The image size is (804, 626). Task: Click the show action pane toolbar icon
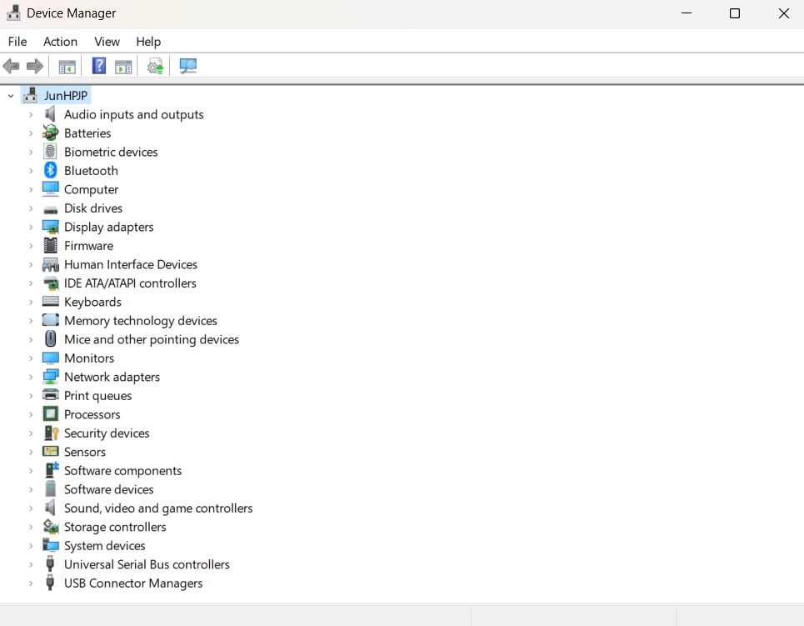(123, 66)
